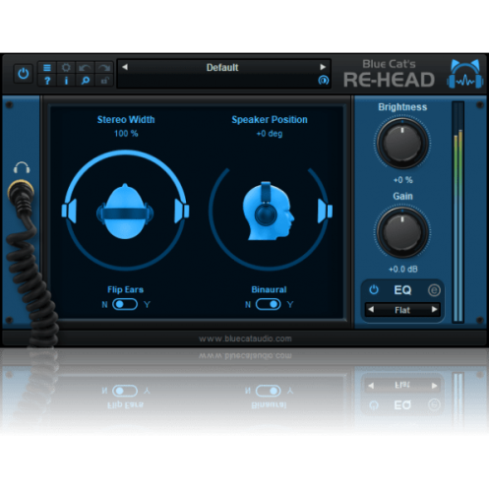Click the Brightness knob

(402, 144)
